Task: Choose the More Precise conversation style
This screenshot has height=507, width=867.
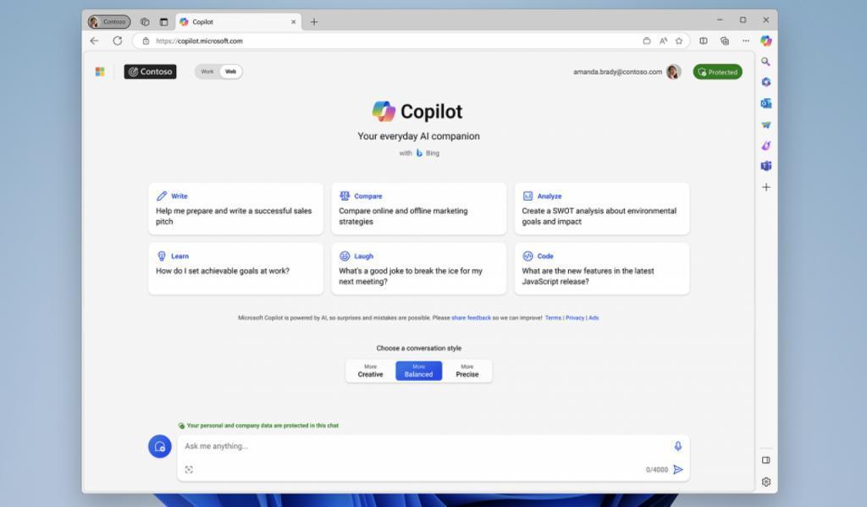Action: 467,371
